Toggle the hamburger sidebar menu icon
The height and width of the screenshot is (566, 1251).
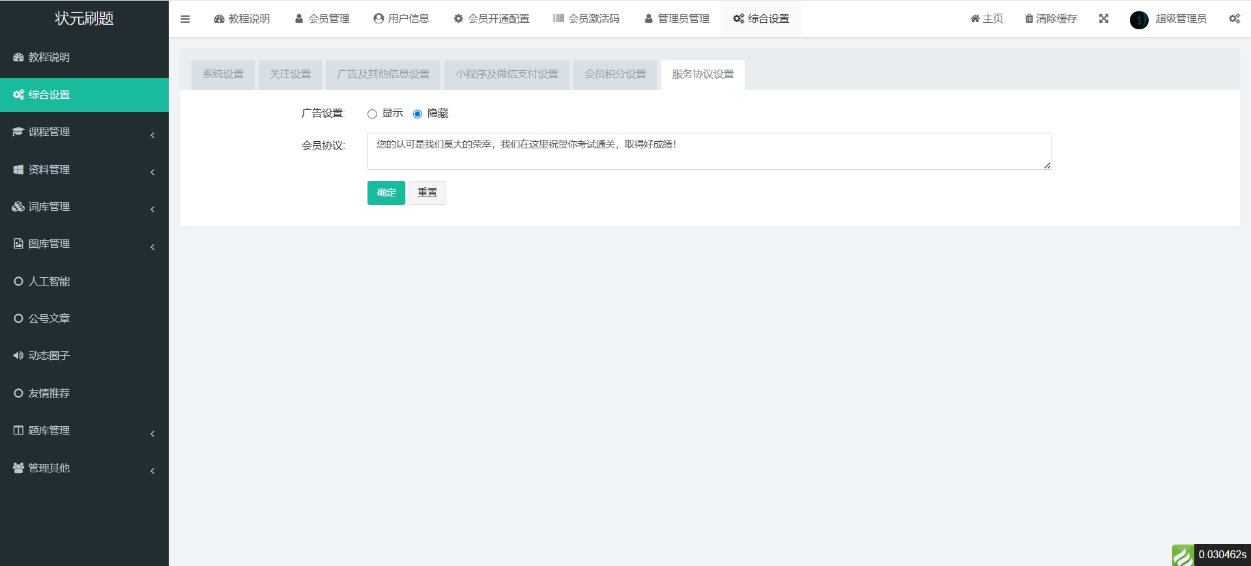[185, 19]
